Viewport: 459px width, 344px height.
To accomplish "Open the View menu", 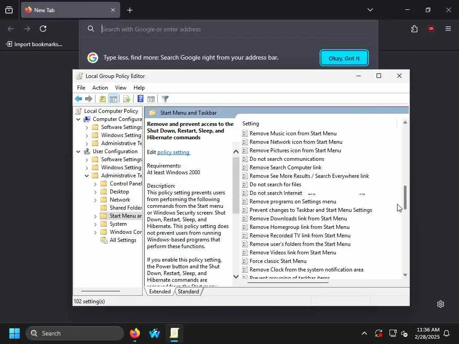I will click(121, 88).
